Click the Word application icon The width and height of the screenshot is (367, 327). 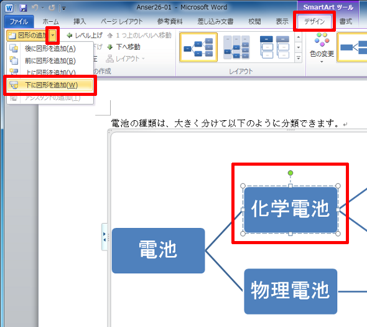tap(9, 8)
